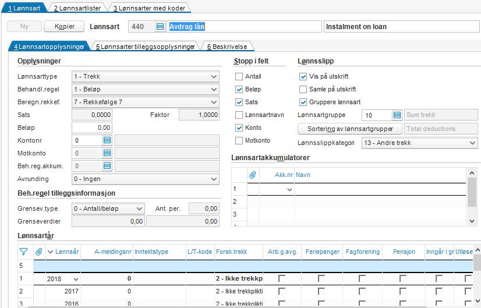481x308 pixels.
Task: Uncheck the Sats stop checkbox
Action: (239, 102)
